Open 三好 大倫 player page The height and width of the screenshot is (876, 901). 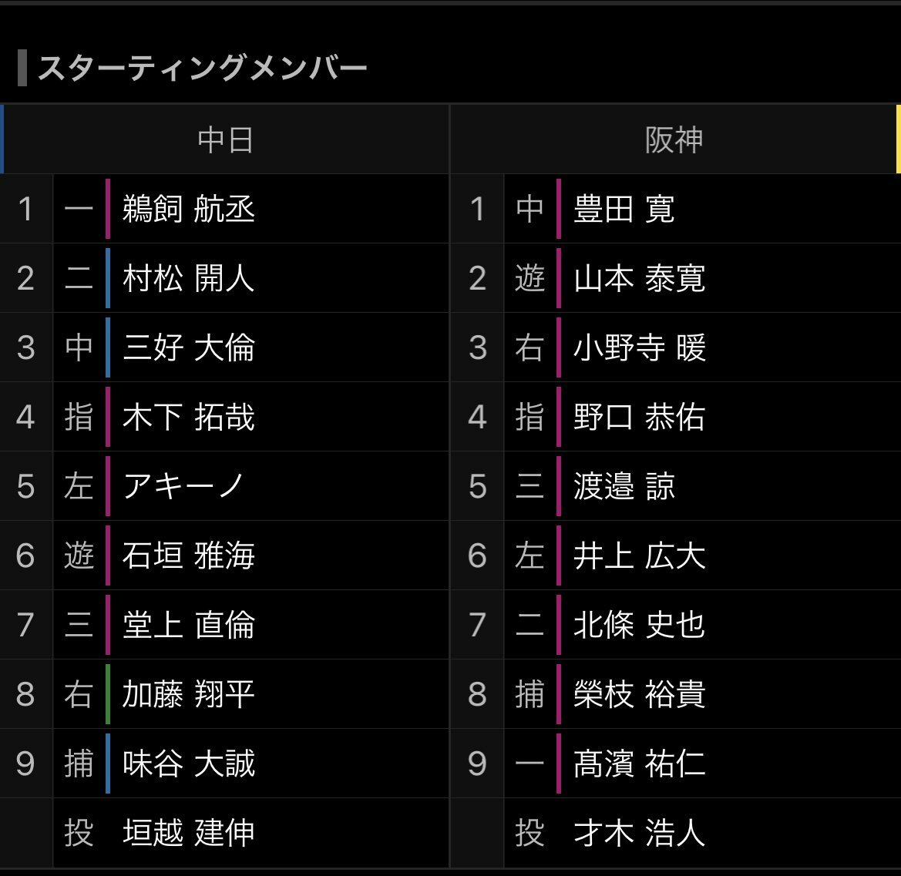coord(189,347)
